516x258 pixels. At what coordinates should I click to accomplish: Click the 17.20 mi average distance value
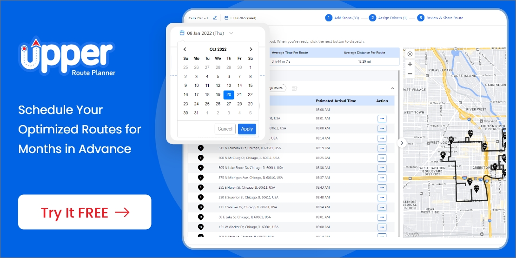(x=364, y=61)
